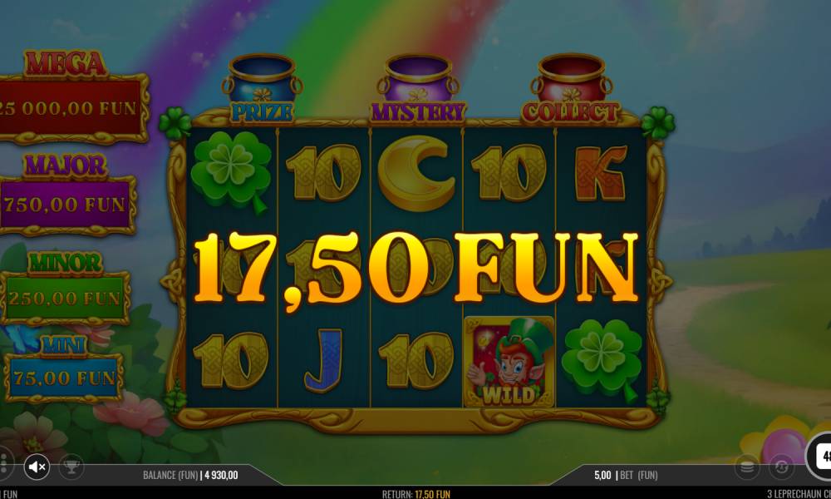The width and height of the screenshot is (831, 499).
Task: Select the Minor 250,00 FUN jackpot
Action: pyautogui.click(x=65, y=288)
